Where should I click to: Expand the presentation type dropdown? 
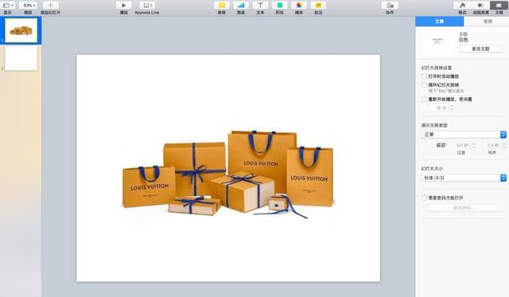[464, 134]
